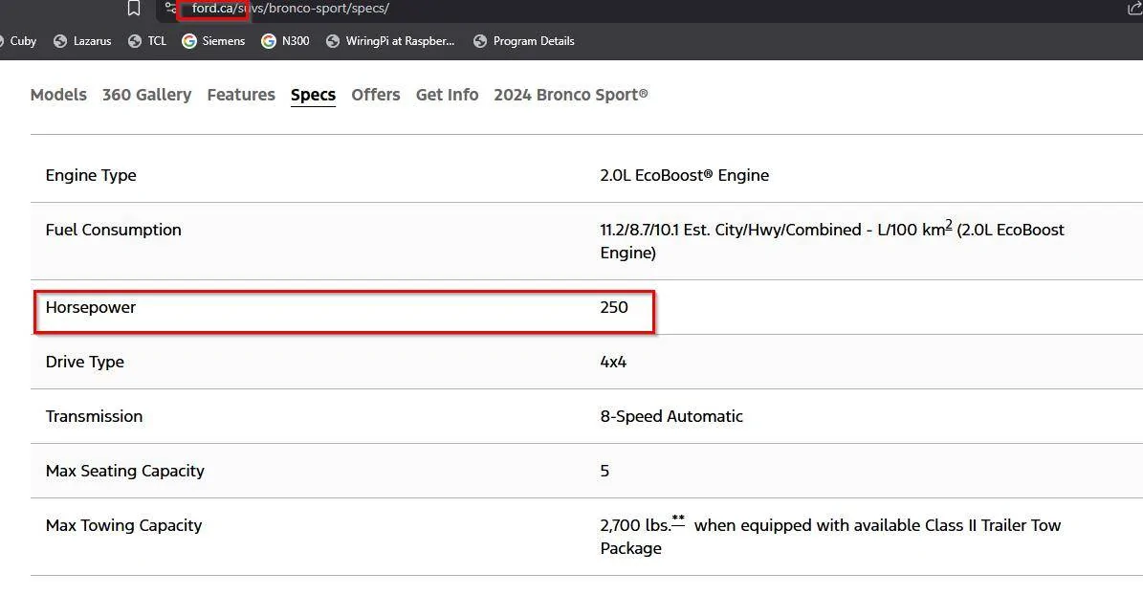Click the share icon in address bar

(1134, 9)
